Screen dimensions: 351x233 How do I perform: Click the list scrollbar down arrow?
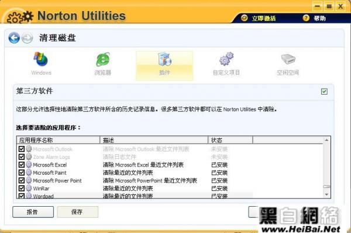[x=326, y=194]
